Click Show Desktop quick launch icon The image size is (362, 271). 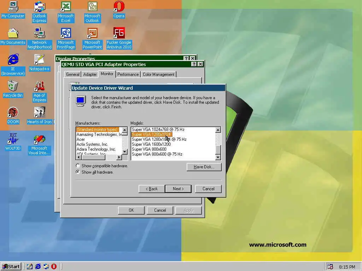pyautogui.click(x=29, y=266)
